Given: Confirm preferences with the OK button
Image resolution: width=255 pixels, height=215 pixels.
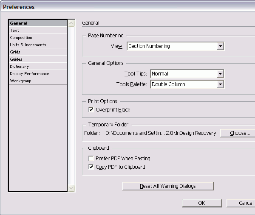Looking at the screenshot, I should pos(201,203).
